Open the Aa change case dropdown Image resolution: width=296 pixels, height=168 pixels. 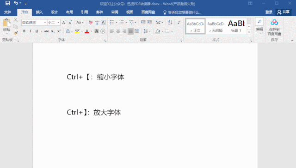[80, 23]
